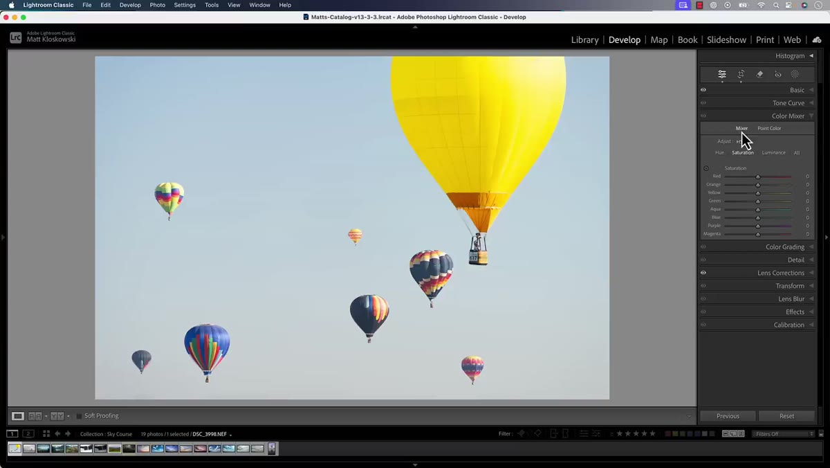Open the Filters Off dropdown
Screen dimensions: 830x468
pos(783,434)
